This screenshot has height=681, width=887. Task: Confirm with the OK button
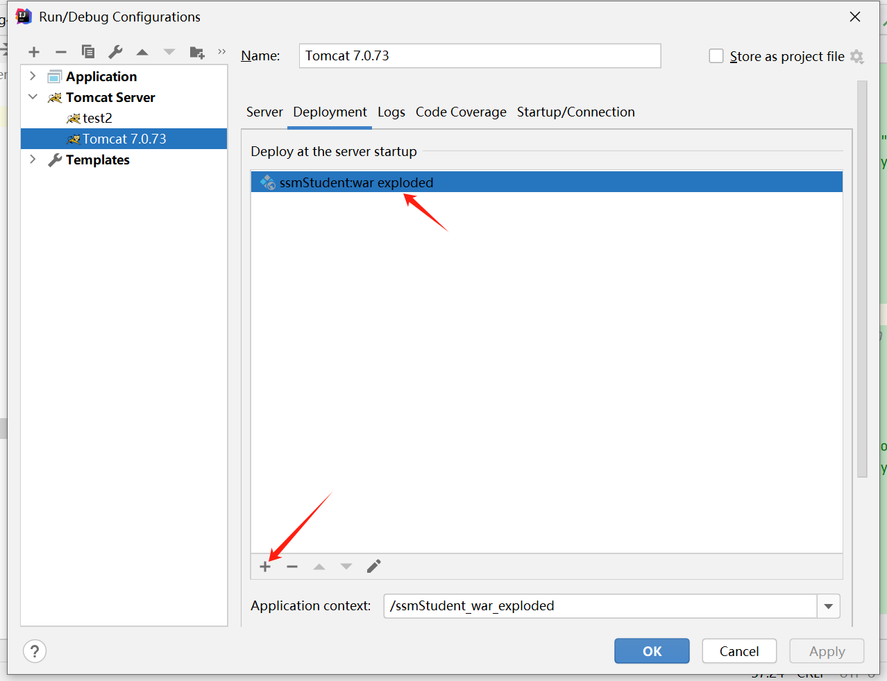(652, 651)
